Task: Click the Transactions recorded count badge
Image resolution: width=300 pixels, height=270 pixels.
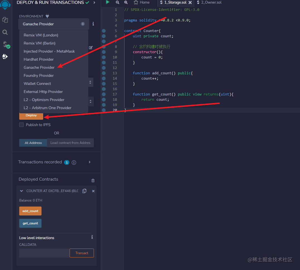Action: click(x=67, y=162)
